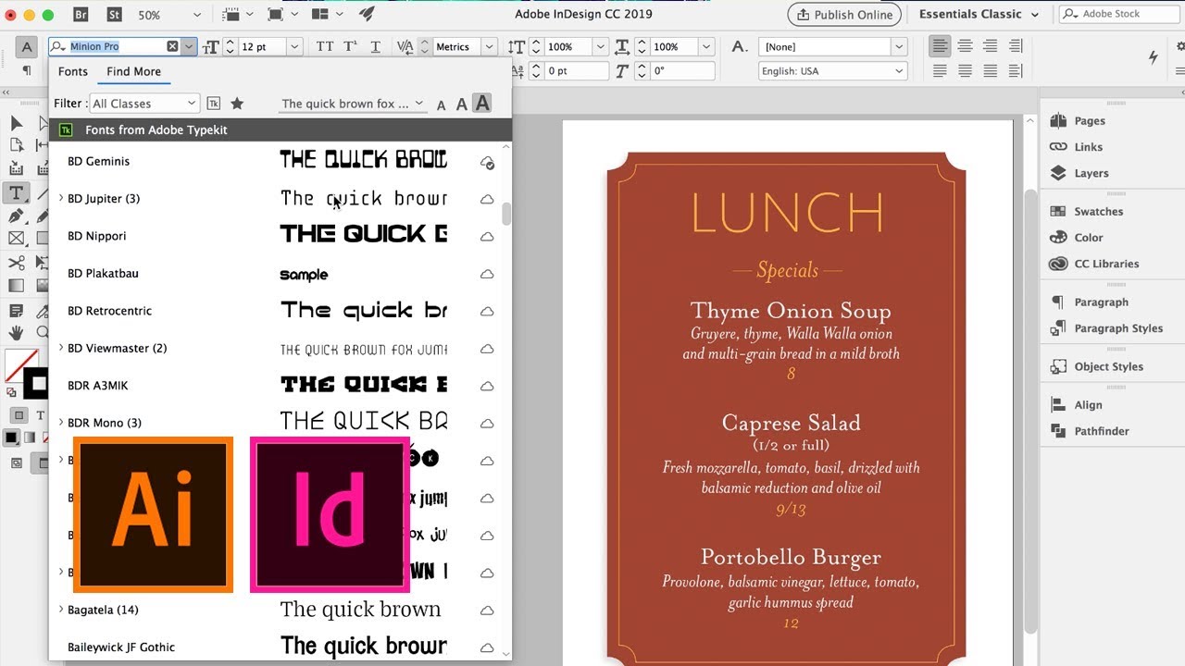Image resolution: width=1185 pixels, height=666 pixels.
Task: Expand BD Jupiter (3) font family
Action: [61, 198]
